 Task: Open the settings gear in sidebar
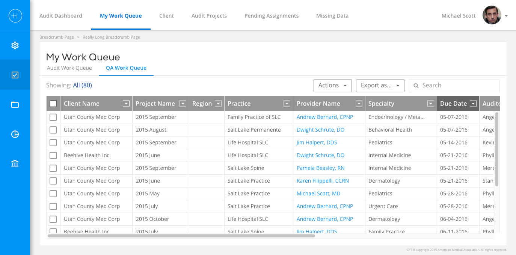click(x=15, y=45)
